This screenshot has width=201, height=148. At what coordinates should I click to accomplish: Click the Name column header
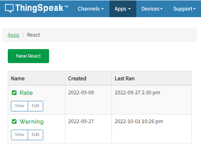18,79
